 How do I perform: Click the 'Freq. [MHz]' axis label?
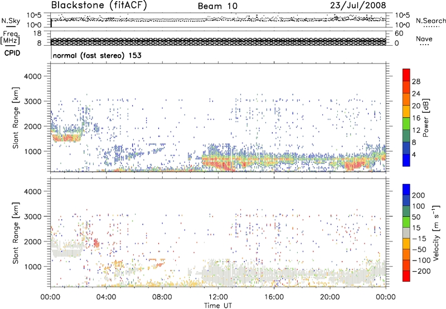pos(11,38)
